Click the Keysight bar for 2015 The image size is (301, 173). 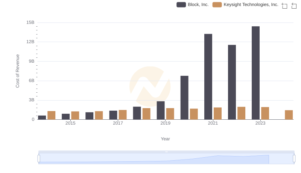click(75, 116)
